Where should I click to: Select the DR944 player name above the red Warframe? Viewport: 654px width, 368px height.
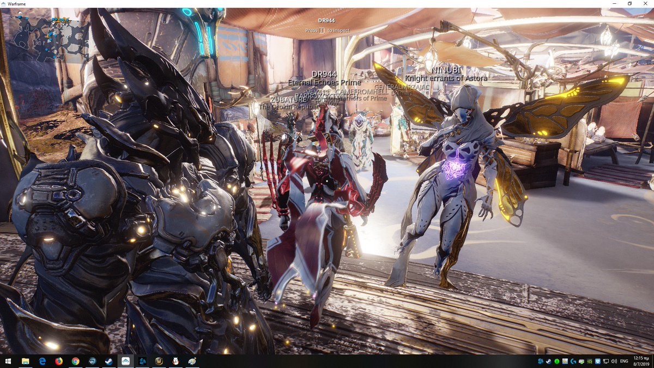(x=324, y=74)
